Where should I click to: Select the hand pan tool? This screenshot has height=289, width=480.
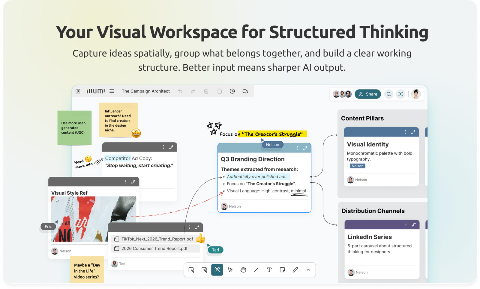point(243,270)
